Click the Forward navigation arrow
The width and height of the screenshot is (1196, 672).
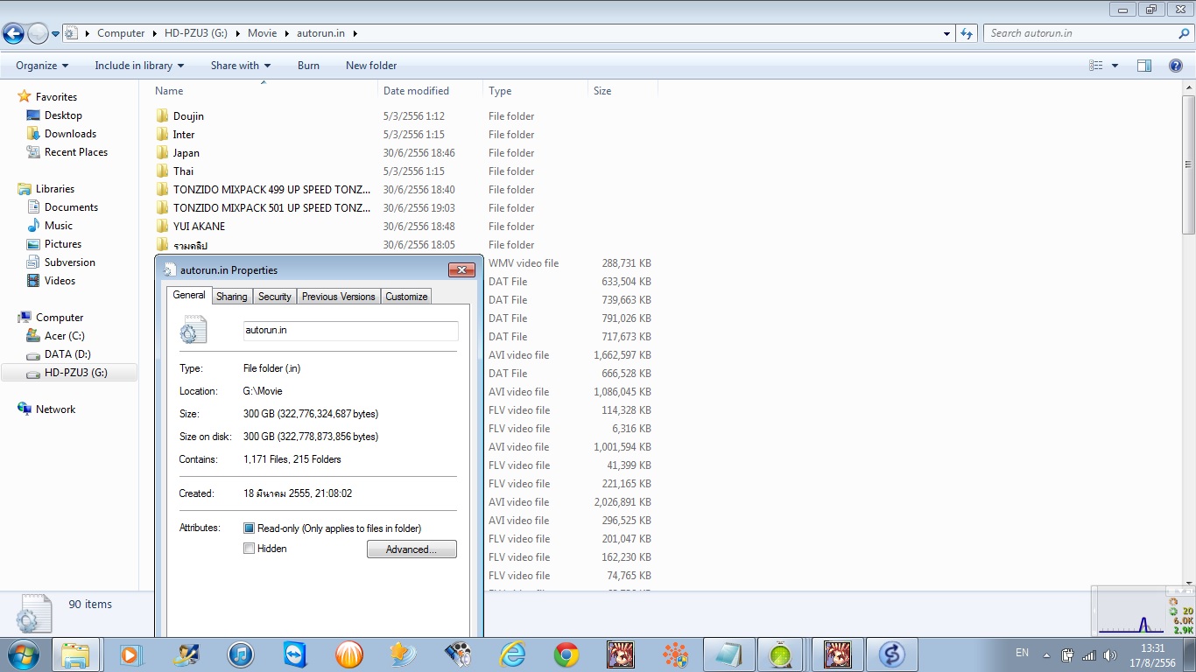(x=38, y=34)
